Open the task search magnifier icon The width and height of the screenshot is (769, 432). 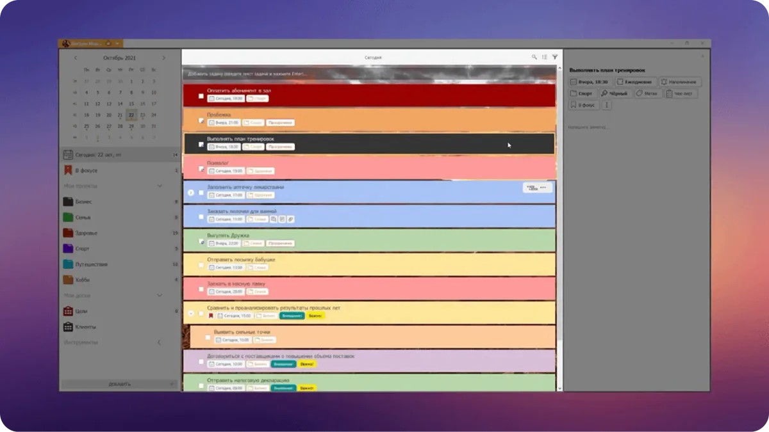(x=534, y=57)
